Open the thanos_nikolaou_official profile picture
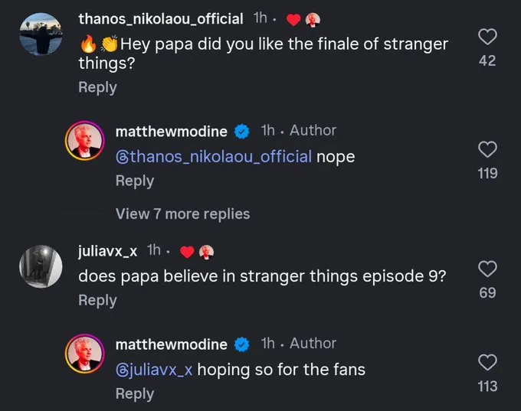The height and width of the screenshot is (411, 521). (x=41, y=35)
